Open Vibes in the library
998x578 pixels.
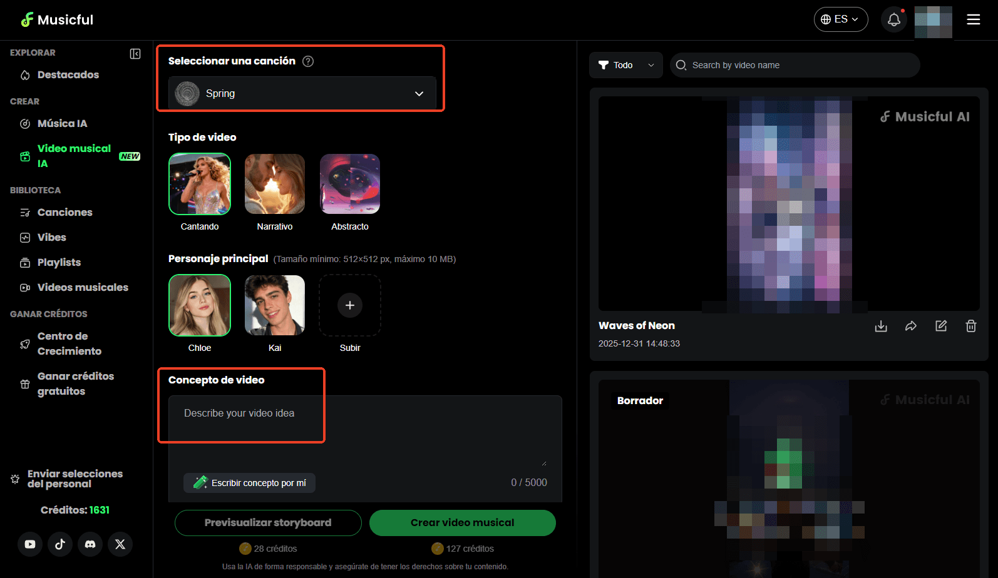(x=51, y=238)
